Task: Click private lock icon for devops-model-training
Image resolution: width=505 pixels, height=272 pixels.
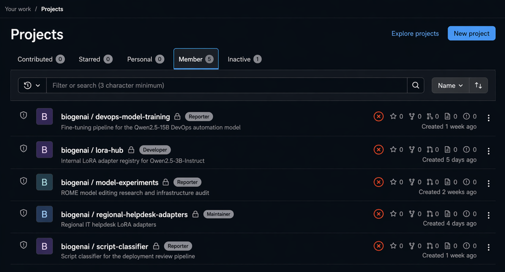Action: [177, 116]
